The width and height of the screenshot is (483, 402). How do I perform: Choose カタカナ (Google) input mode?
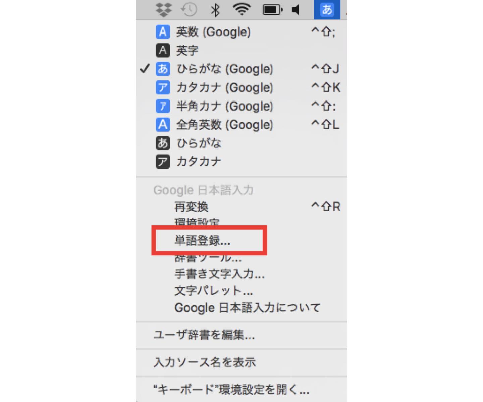click(x=241, y=87)
